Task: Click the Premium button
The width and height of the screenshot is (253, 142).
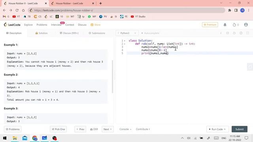Action: point(210,24)
